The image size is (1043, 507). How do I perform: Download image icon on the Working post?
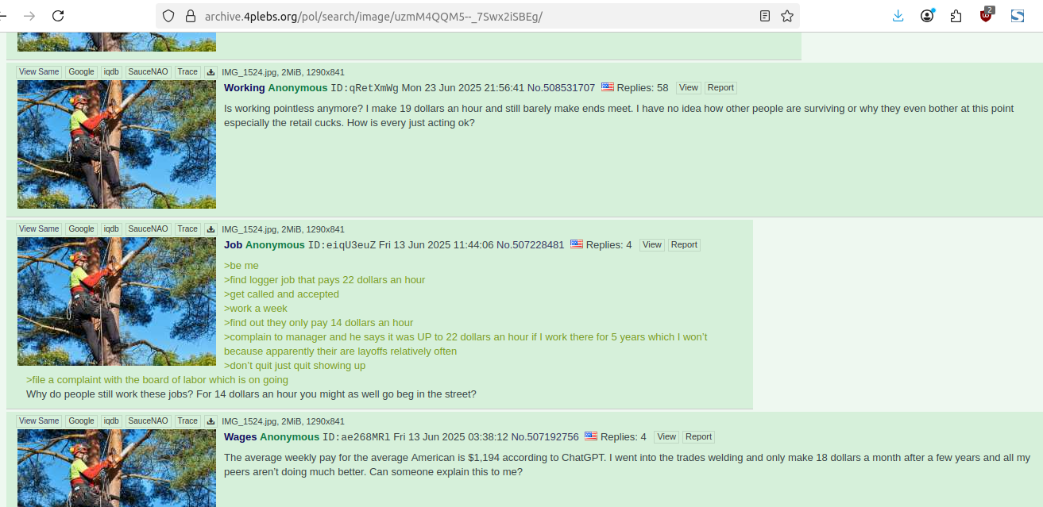211,72
